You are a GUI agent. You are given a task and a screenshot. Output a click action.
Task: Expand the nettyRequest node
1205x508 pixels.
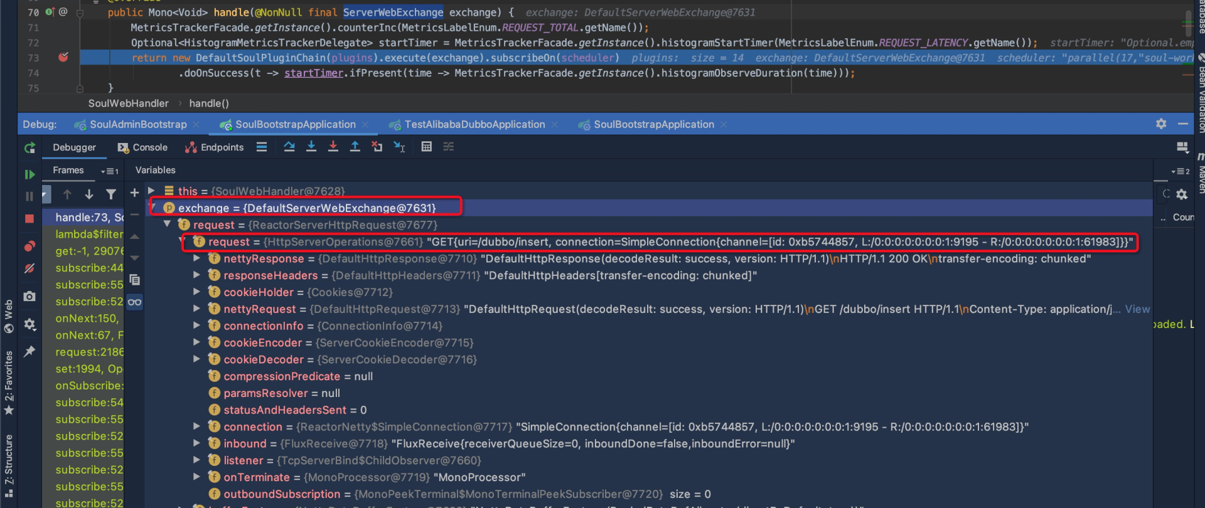point(196,309)
